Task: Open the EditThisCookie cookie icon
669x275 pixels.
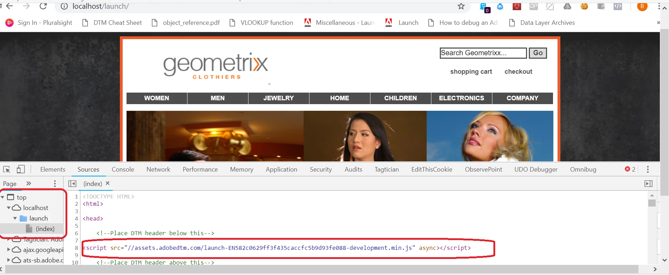Action: click(584, 6)
